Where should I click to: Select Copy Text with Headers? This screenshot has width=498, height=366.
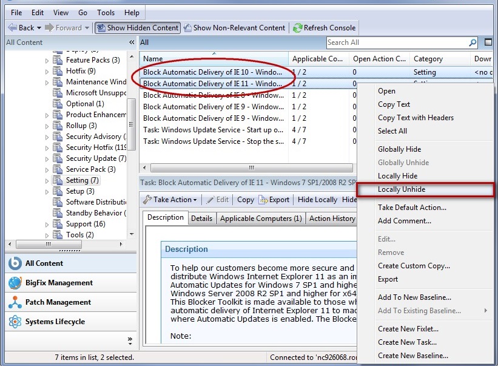tap(417, 118)
